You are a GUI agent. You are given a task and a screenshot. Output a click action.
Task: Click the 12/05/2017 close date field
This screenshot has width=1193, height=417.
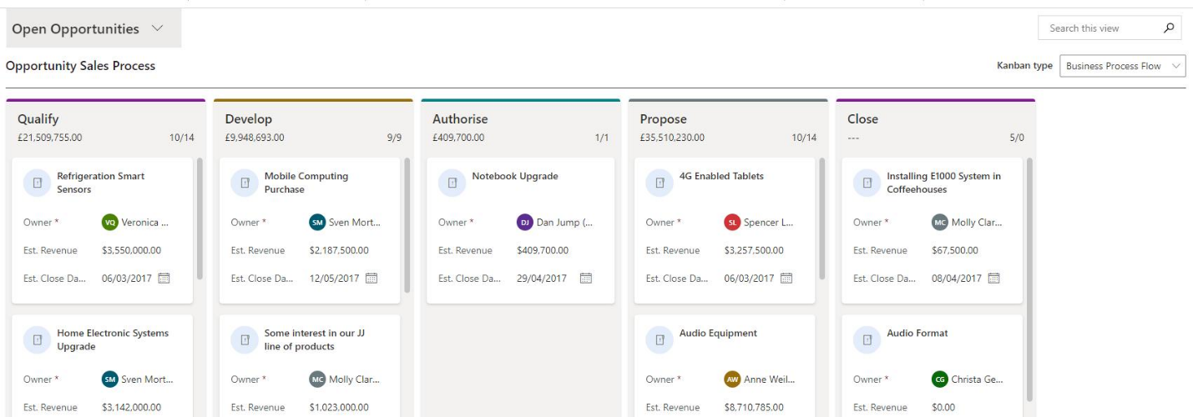(x=334, y=279)
